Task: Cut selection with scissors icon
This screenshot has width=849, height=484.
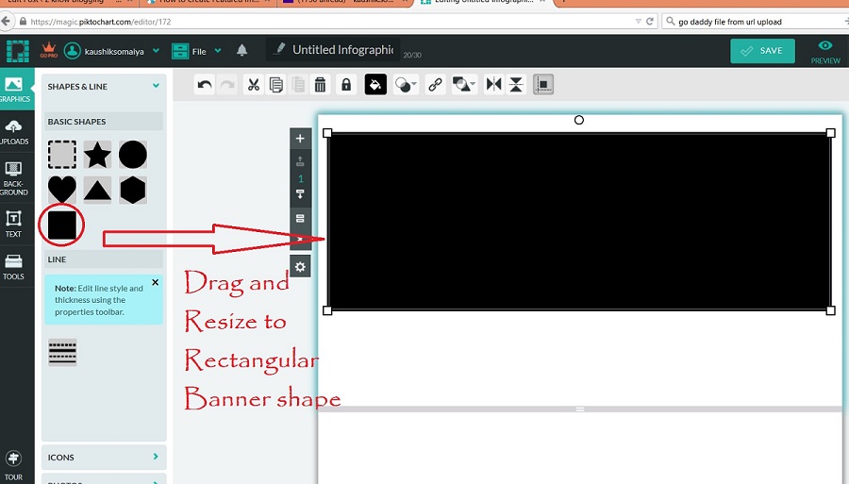Action: point(254,85)
